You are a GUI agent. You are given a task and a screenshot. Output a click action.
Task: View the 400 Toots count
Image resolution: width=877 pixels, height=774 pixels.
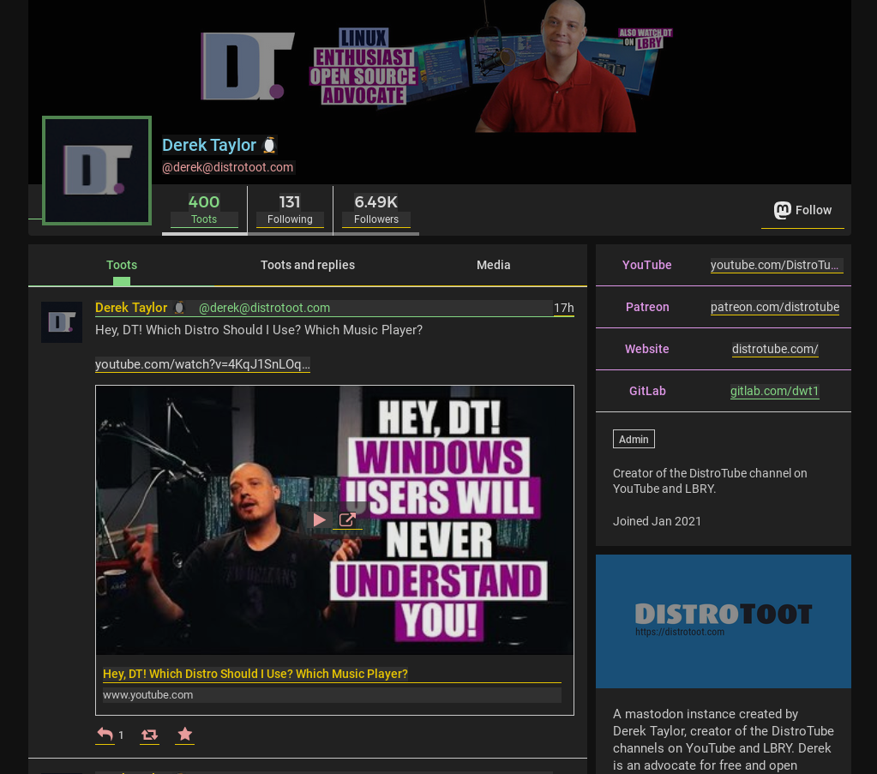point(204,210)
